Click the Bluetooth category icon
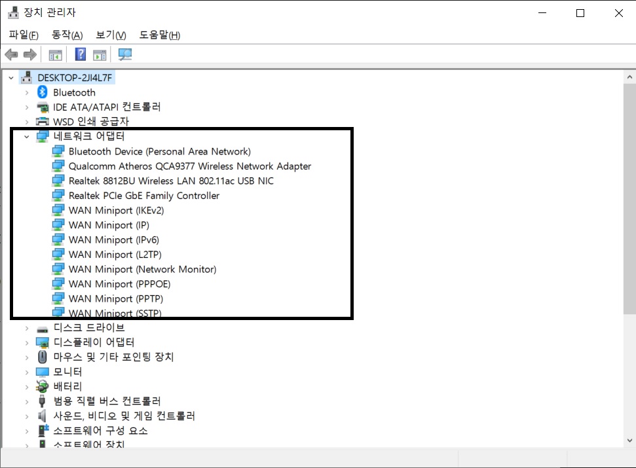636x468 pixels. 42,92
